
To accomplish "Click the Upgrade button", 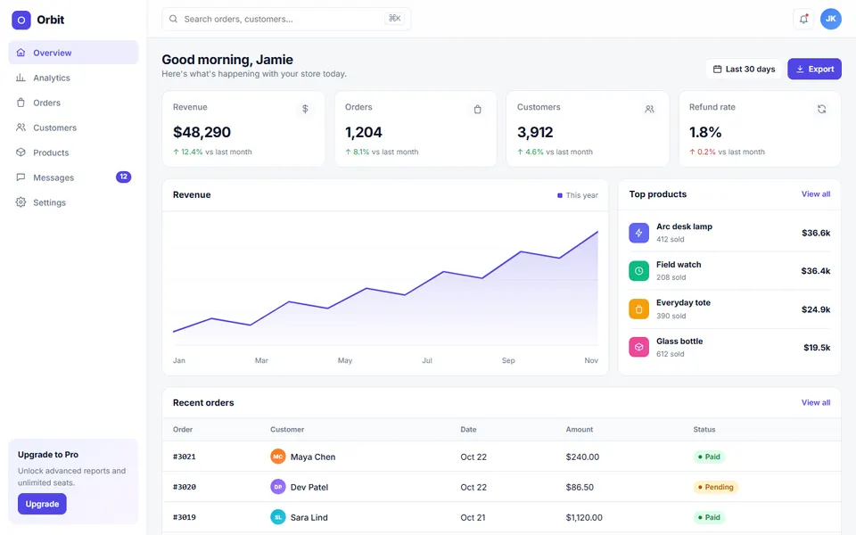I will tap(42, 504).
